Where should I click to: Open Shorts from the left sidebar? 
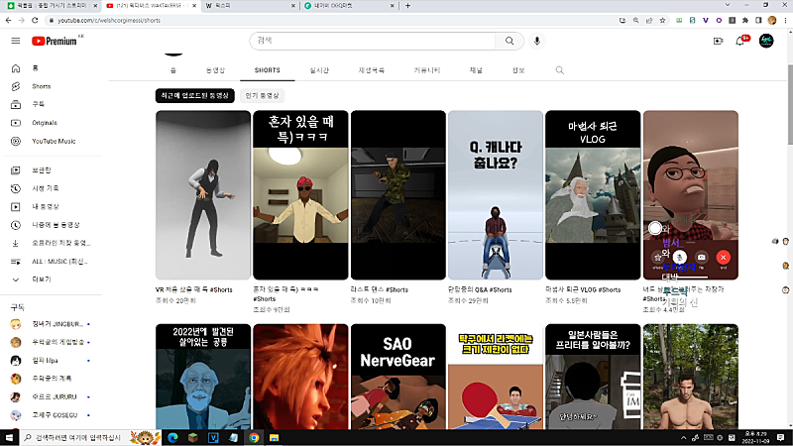point(41,86)
